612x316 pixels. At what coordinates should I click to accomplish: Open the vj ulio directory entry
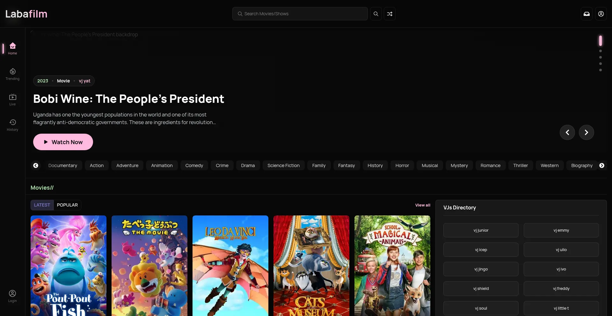coord(561,250)
